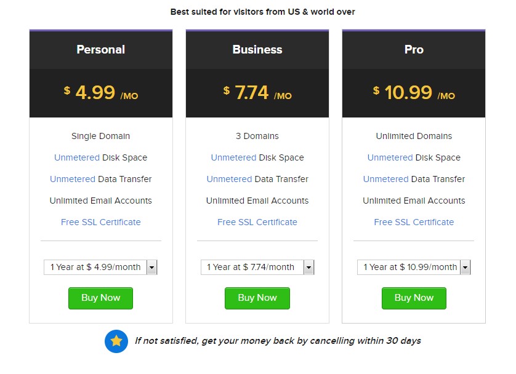Buy the Pro hosting plan
Viewport: 516px width, 374px height.
pyautogui.click(x=414, y=298)
